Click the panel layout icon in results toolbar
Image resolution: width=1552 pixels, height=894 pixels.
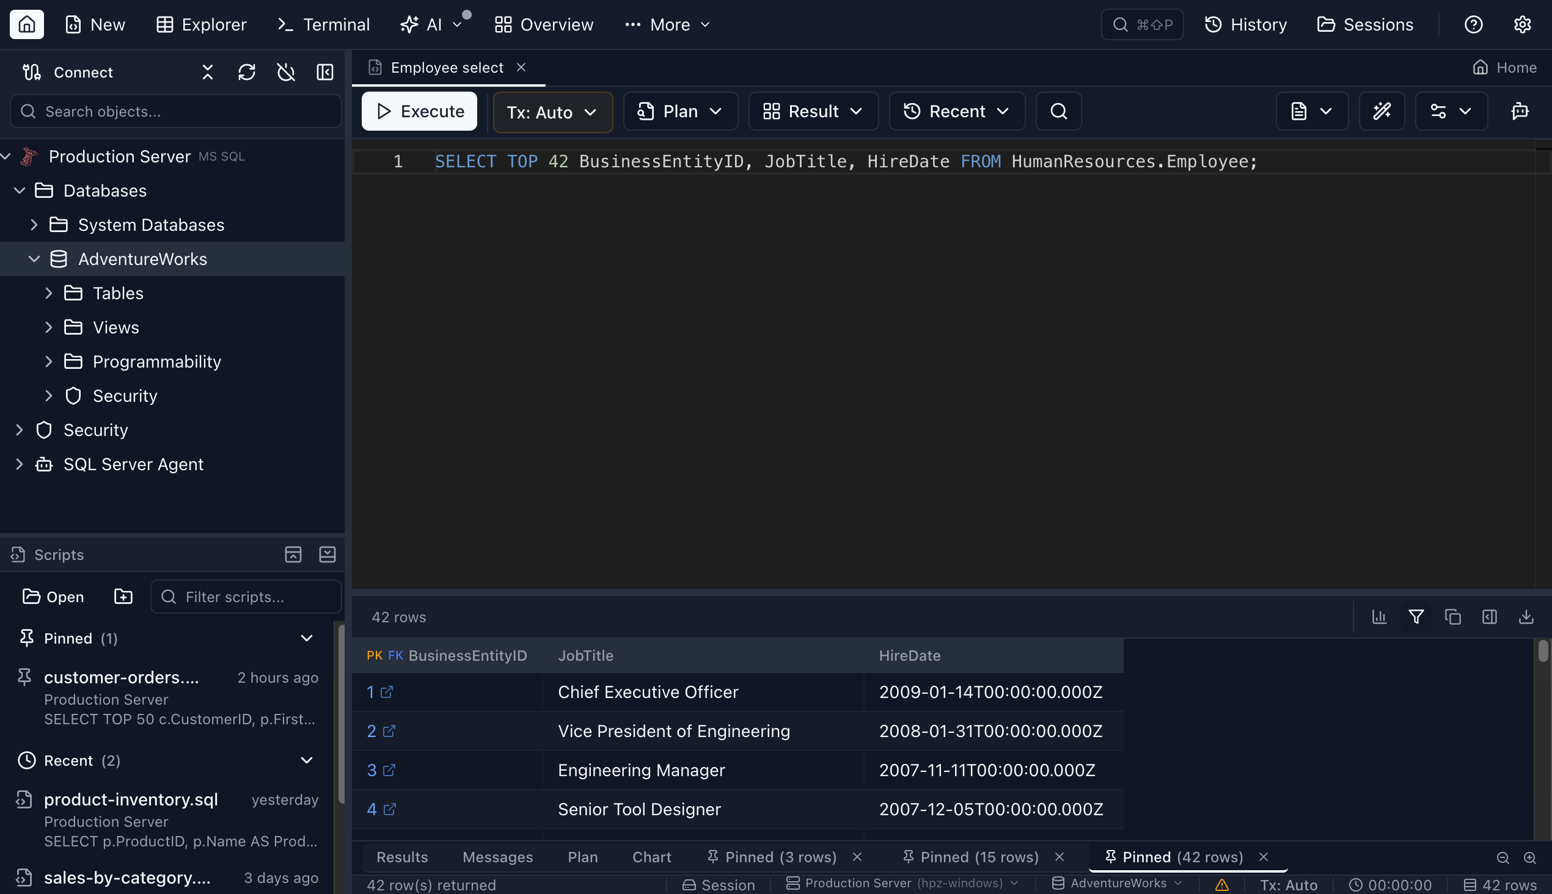pyautogui.click(x=1489, y=617)
